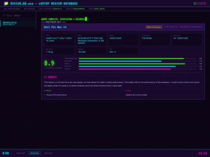Click the PRICE ~$2,000 cell

click(x=91, y=51)
